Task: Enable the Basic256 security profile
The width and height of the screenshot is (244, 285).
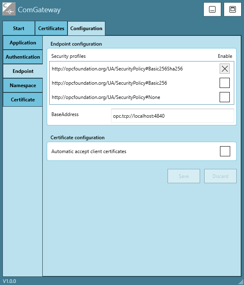Action: 224,83
